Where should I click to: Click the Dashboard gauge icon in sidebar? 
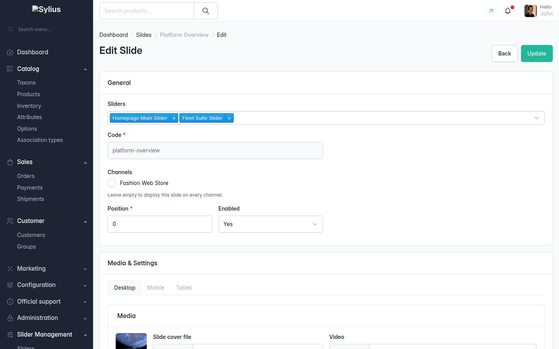pos(10,52)
